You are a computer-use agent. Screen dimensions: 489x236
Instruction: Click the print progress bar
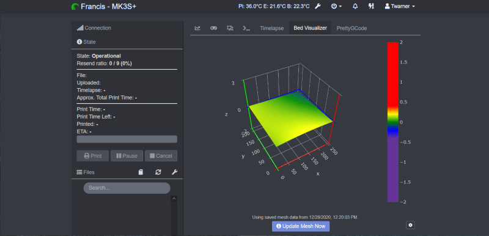127,139
